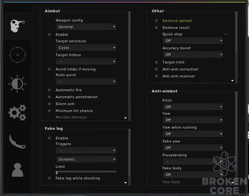
Task: Open Fake lag Dynamic mode dropdown
Action: click(86, 159)
